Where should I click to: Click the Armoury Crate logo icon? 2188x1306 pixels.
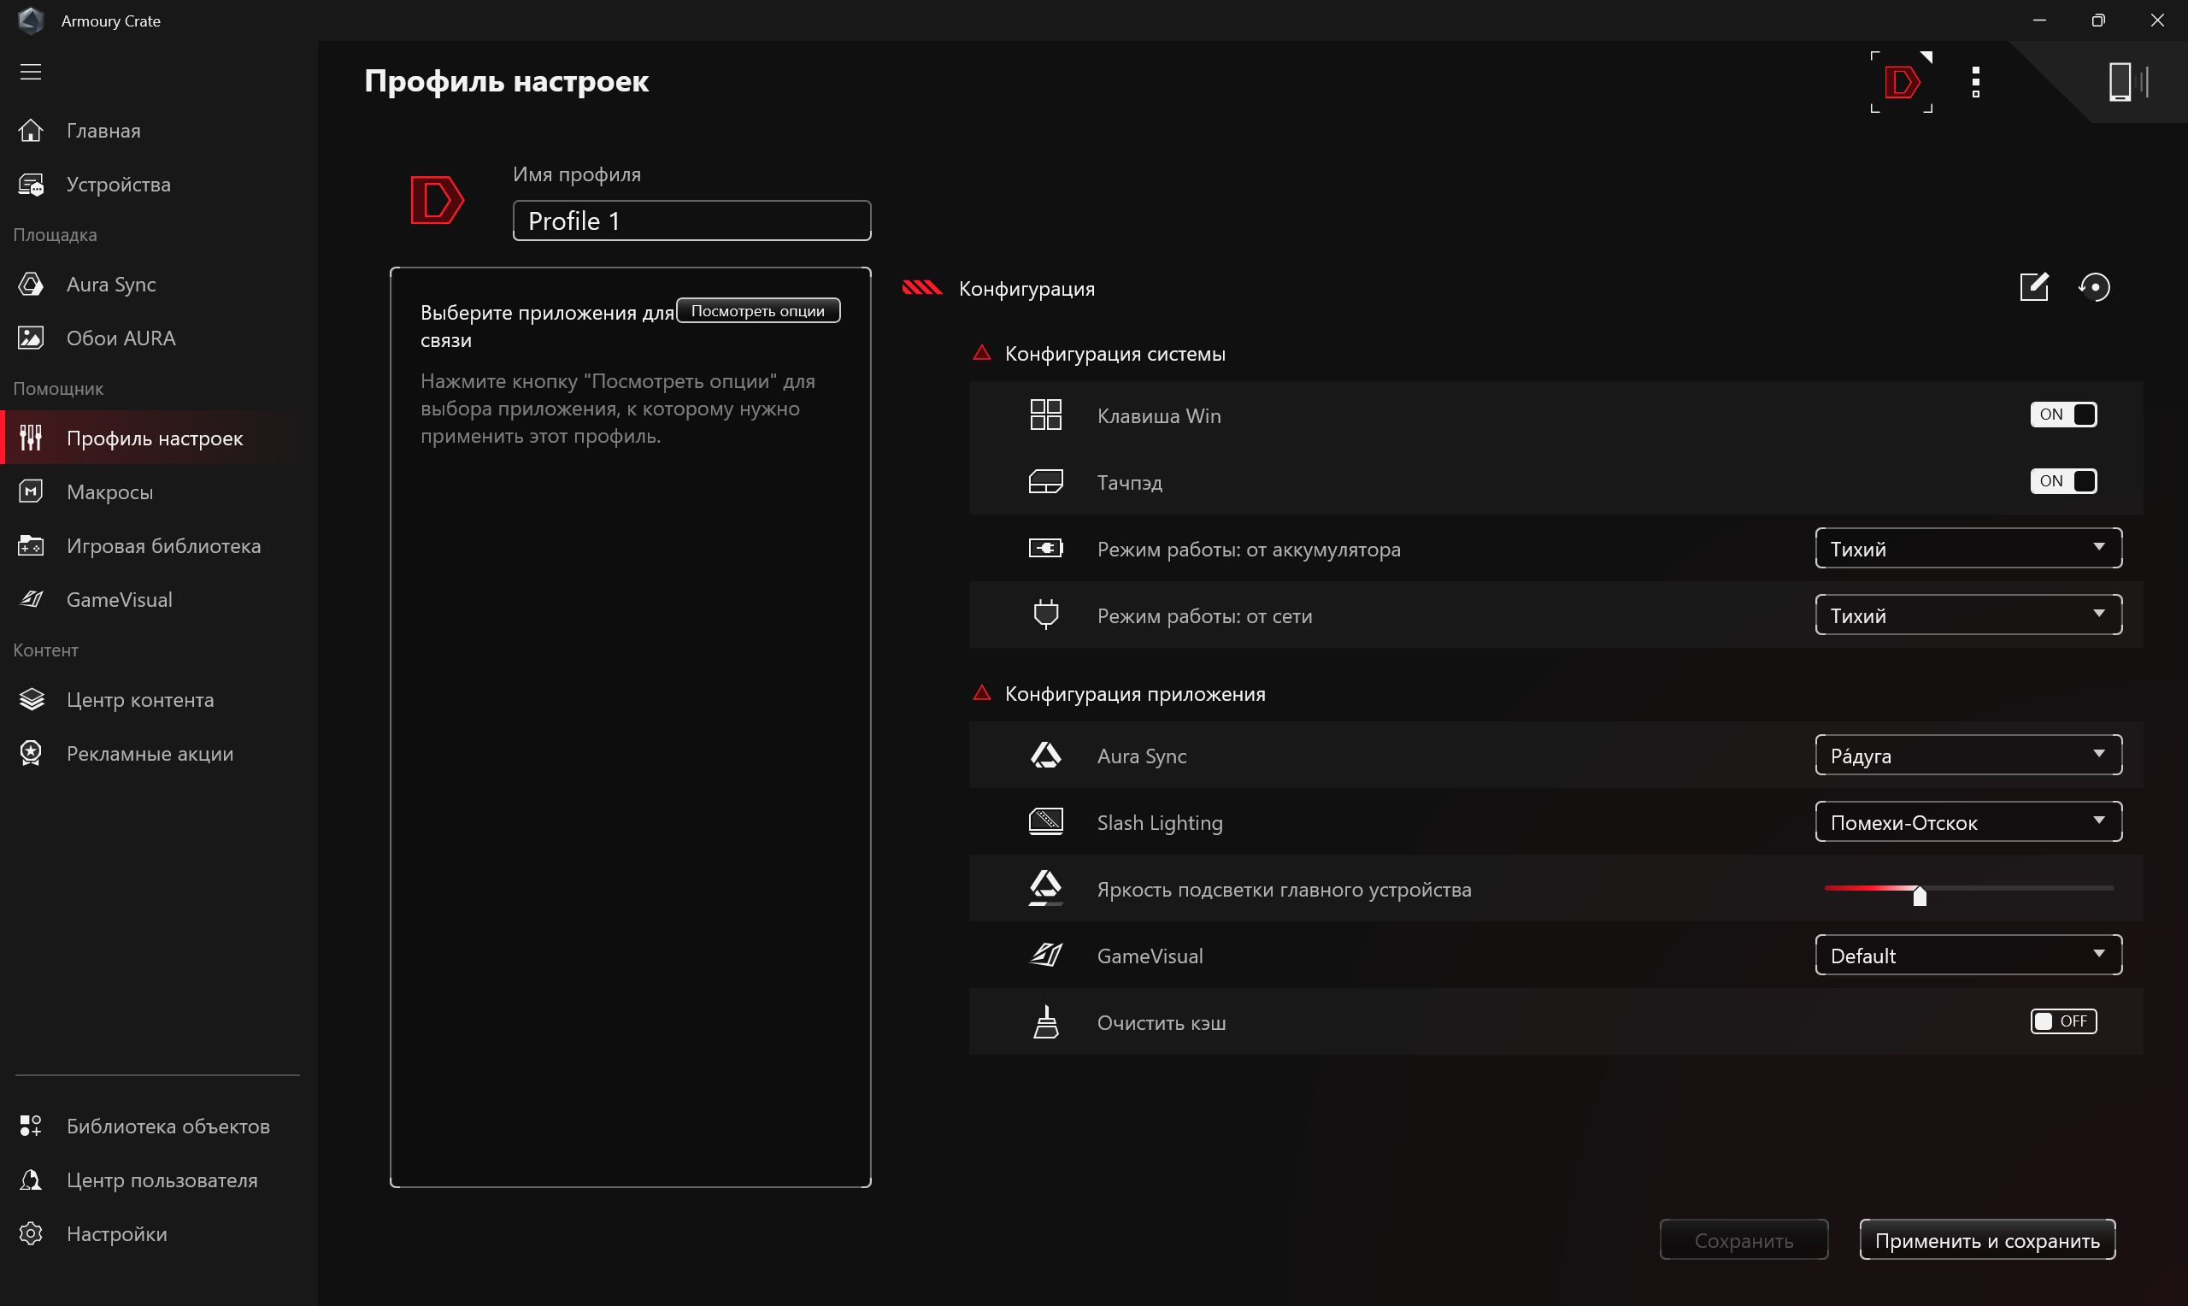pos(31,21)
